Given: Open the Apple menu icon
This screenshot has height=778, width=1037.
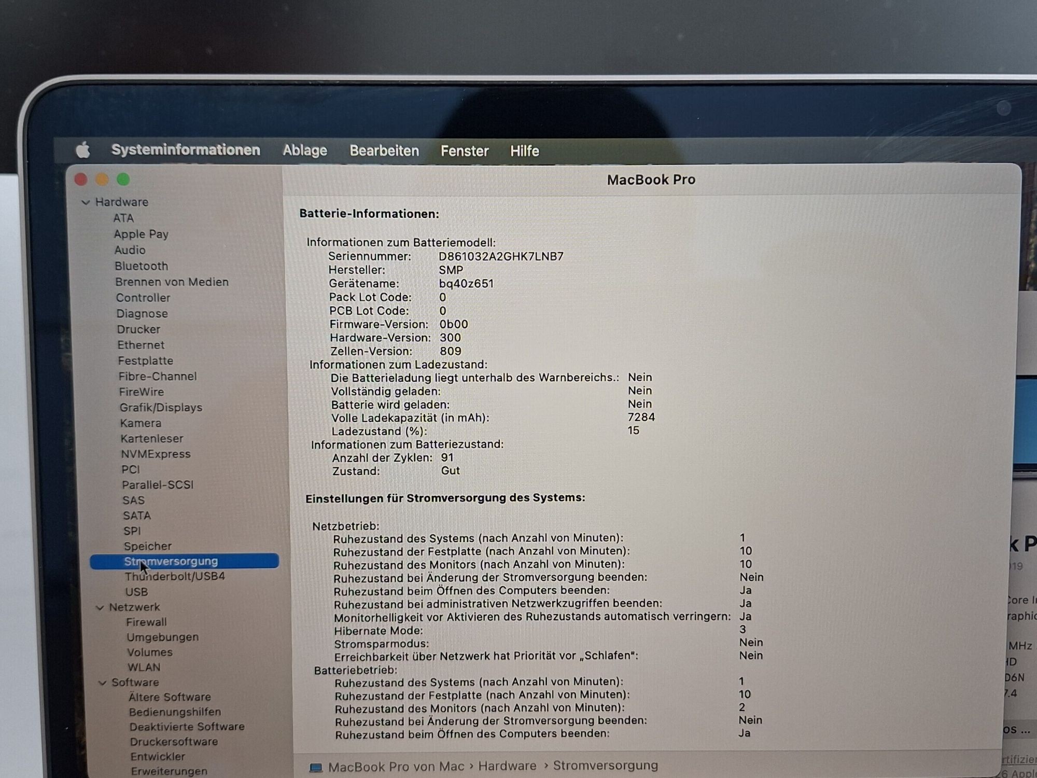Looking at the screenshot, I should (83, 150).
